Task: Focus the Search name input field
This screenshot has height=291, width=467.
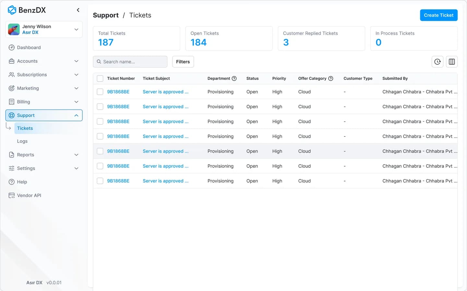Action: coord(130,62)
